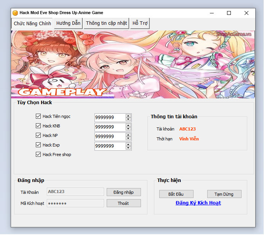Uncheck the Hack Tiên ngọc checkbox

point(38,116)
